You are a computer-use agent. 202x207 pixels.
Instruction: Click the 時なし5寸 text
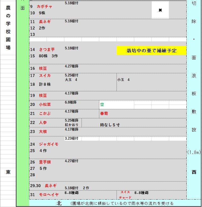(x=110, y=125)
